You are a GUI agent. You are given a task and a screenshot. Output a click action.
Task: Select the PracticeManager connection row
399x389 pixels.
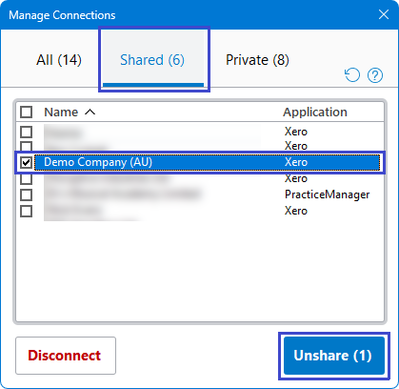click(200, 194)
